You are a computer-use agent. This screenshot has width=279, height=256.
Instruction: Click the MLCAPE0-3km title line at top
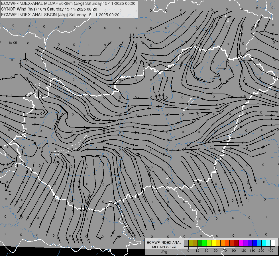pos(68,3)
